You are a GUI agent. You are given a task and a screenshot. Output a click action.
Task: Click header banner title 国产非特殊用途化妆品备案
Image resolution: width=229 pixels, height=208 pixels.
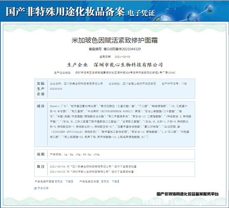click(65, 12)
